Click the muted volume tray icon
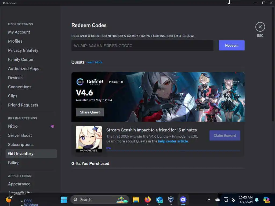This screenshot has width=275, height=206. [x=233, y=200]
